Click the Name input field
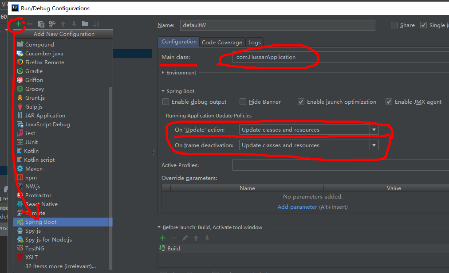 277,25
